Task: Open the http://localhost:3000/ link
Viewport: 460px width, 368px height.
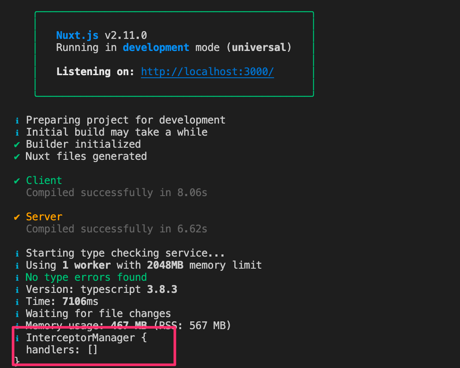Action: pyautogui.click(x=208, y=72)
